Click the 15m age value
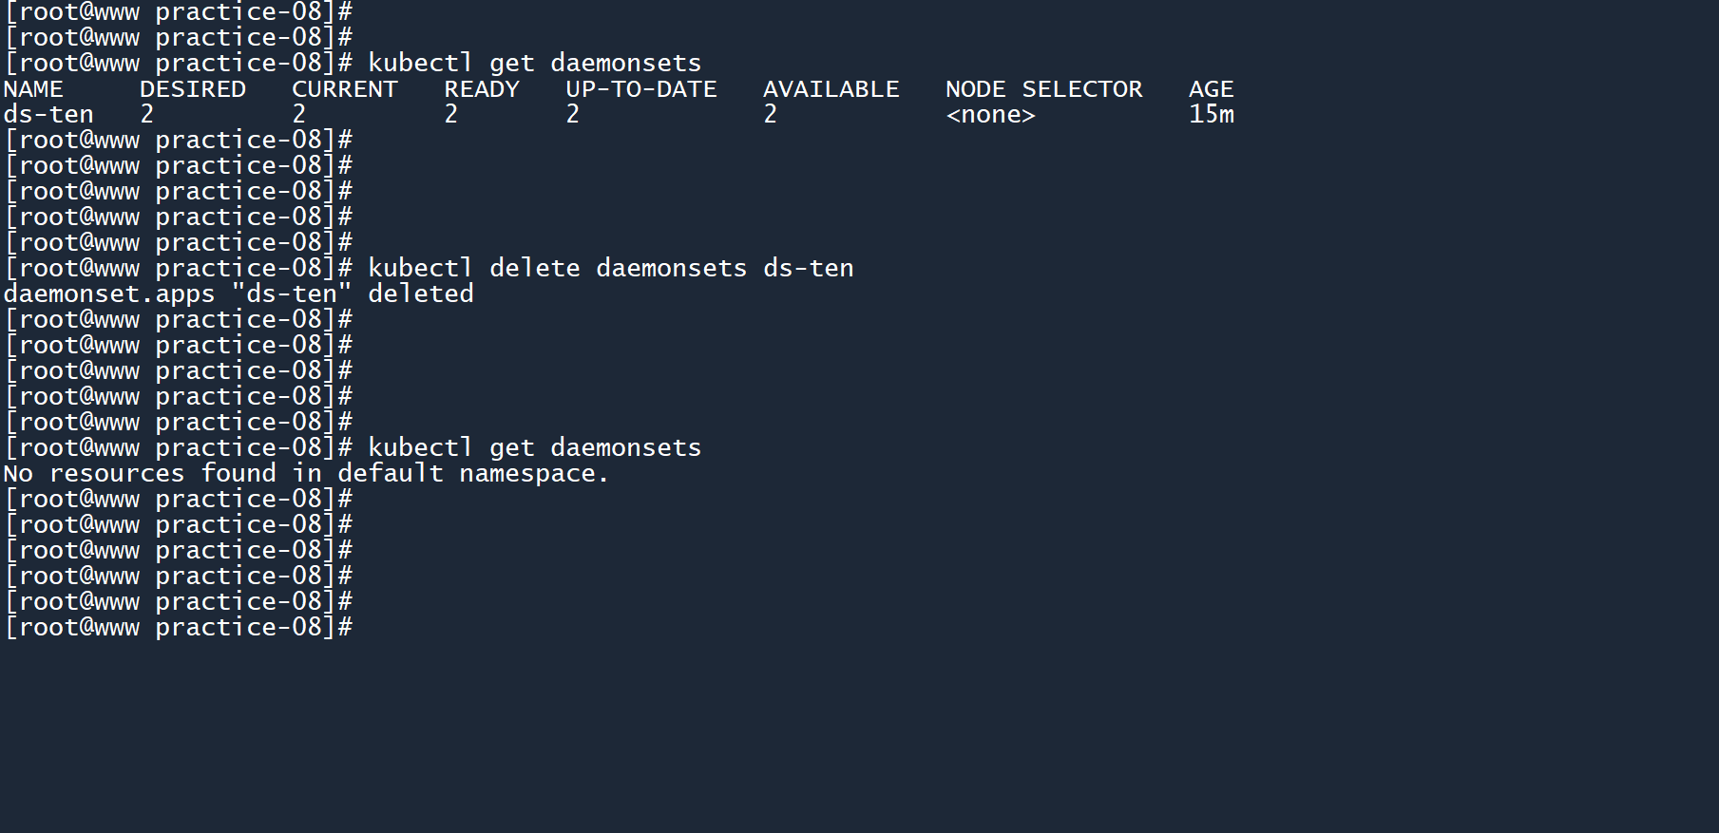This screenshot has width=1719, height=833. click(1212, 115)
